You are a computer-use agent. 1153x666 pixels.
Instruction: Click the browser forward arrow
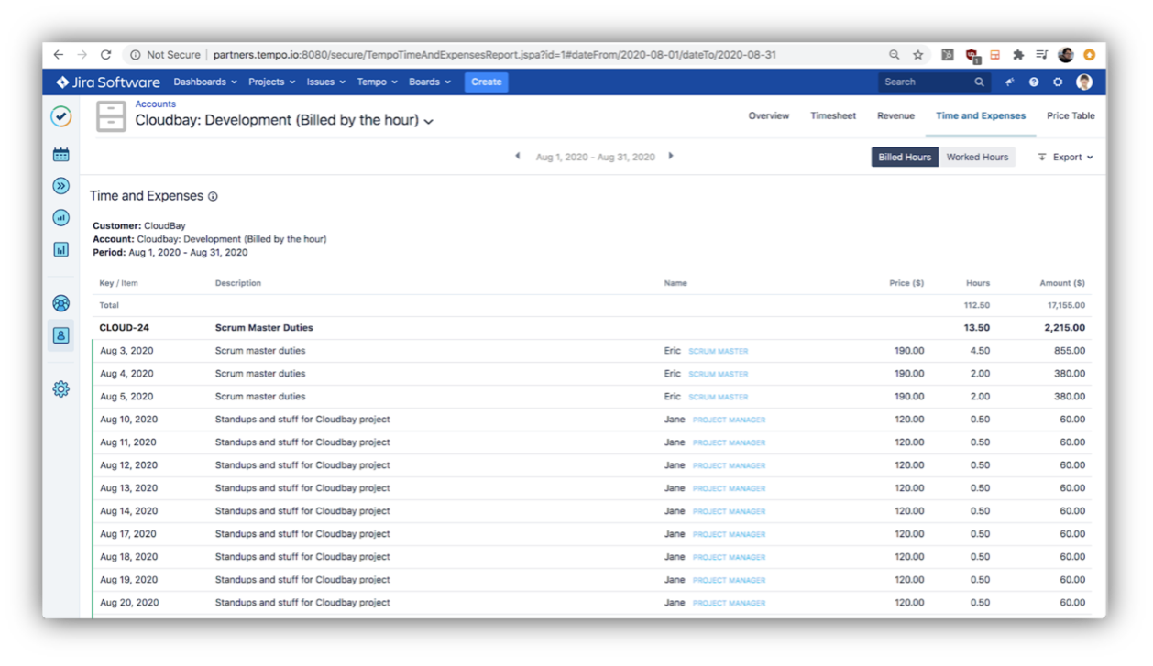[x=82, y=55]
